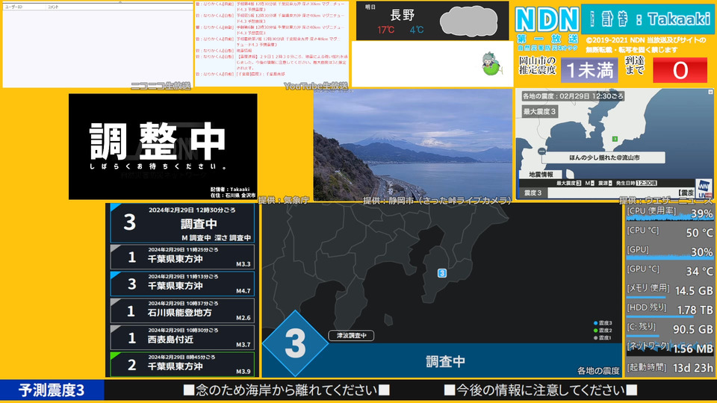Select the 11時13分ごろ 千葉県東方沖 M4.7 entry
The image size is (717, 403).
click(x=182, y=284)
